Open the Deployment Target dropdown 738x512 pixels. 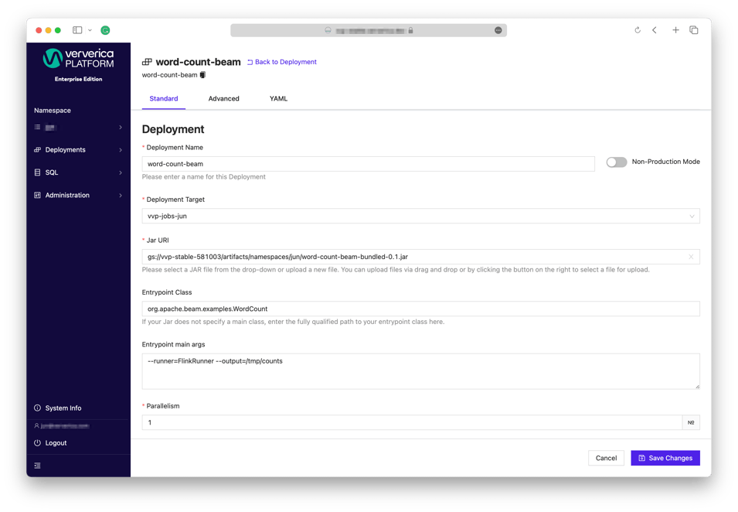coord(420,217)
